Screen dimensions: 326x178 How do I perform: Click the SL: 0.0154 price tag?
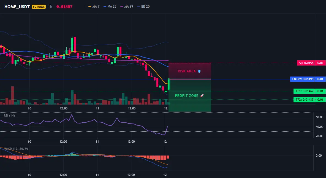tap(306, 63)
